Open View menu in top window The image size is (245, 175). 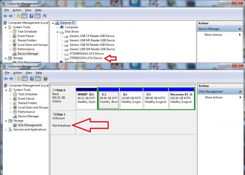click(28, 10)
